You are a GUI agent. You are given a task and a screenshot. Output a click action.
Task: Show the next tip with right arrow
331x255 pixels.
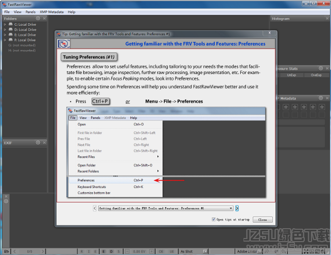pyautogui.click(x=237, y=208)
